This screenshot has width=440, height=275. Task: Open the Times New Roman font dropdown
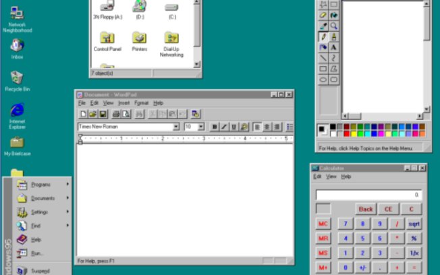pyautogui.click(x=176, y=127)
